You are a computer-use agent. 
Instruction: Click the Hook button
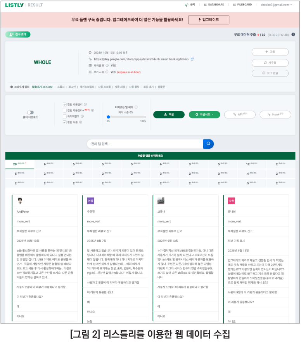(275, 115)
